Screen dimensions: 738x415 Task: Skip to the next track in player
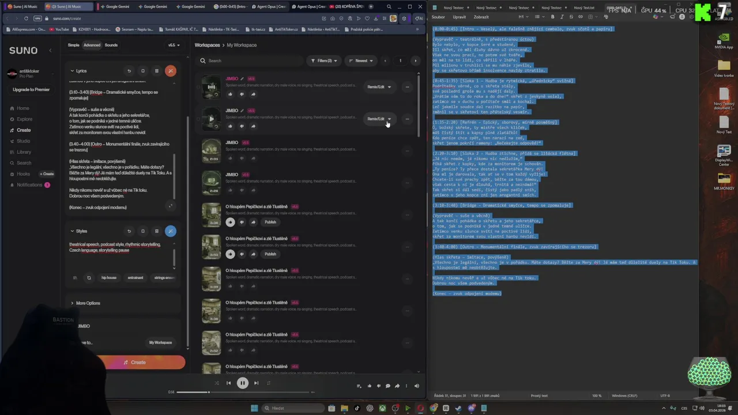[x=256, y=383]
